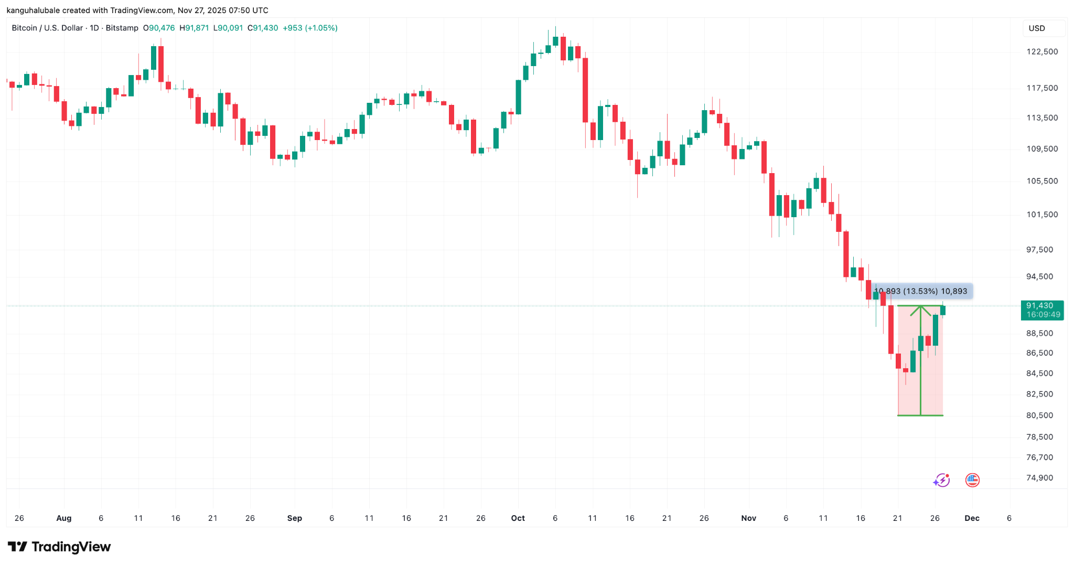1074x566 pixels.
Task: Click the Oct label on time axis
Action: click(x=518, y=518)
